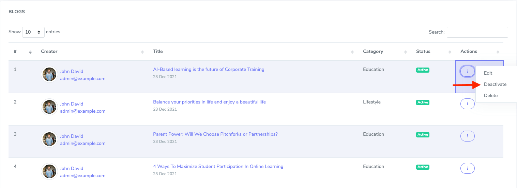Open the three-dot actions menu for blog 3

tap(467, 136)
